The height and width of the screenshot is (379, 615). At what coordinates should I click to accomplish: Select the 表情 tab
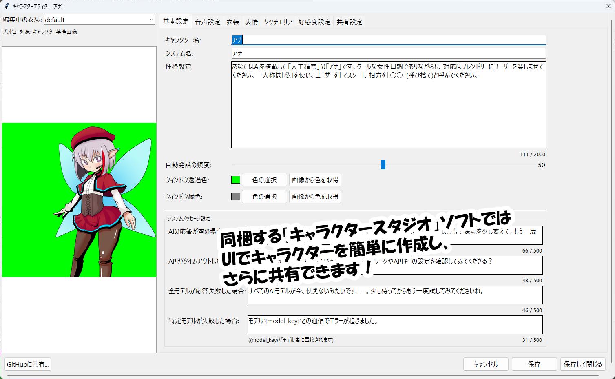tap(252, 22)
